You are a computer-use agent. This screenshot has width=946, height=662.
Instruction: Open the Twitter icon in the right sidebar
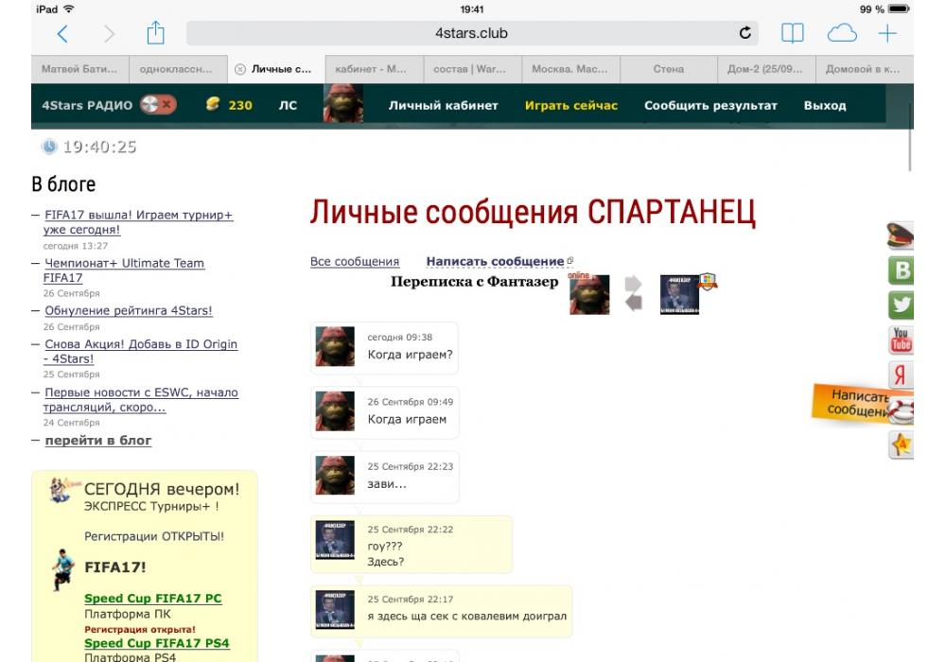tap(901, 305)
